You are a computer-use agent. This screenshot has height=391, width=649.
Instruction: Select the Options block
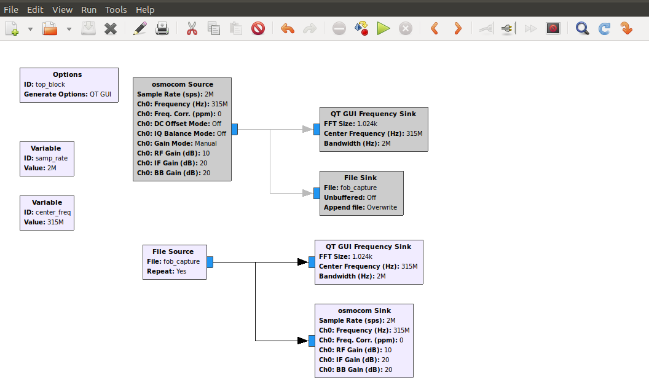click(69, 85)
